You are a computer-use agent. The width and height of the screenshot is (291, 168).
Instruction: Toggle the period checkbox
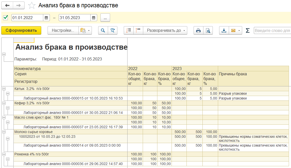point(6,18)
